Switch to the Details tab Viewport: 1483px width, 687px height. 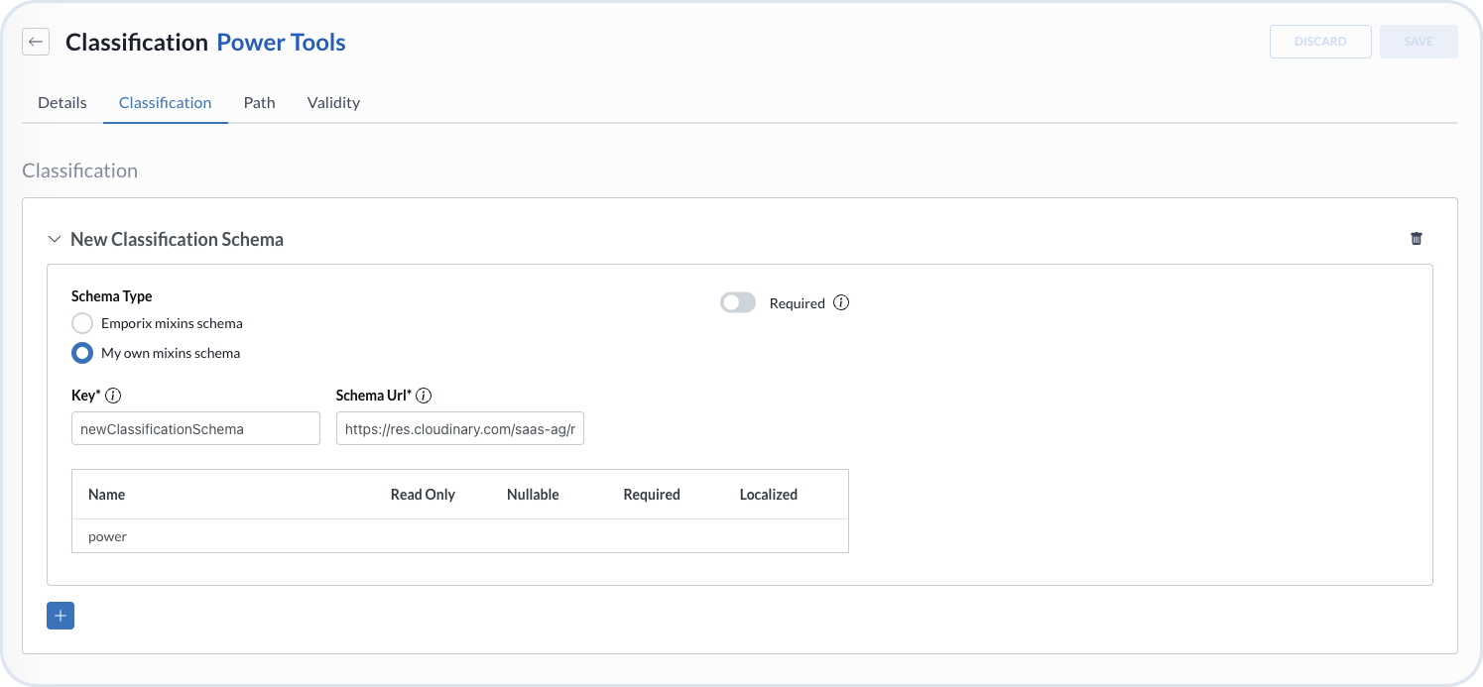(x=62, y=103)
